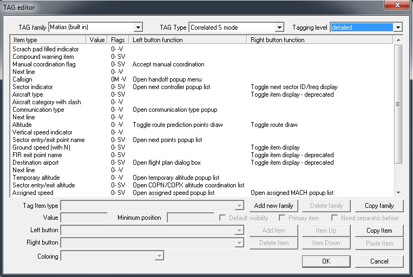Open the TAG family dropdown
Screen dimensions: 413x277
[138, 27]
